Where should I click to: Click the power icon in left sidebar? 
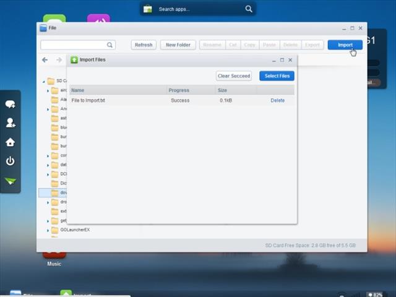point(11,161)
